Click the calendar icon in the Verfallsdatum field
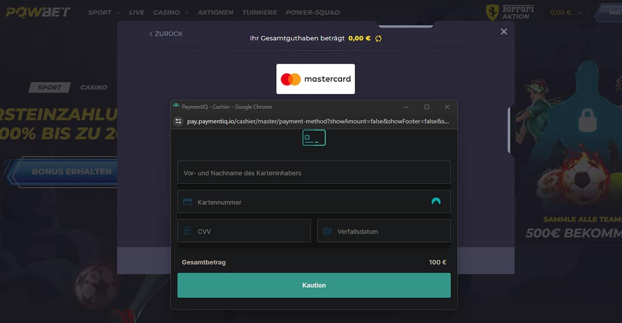The height and width of the screenshot is (323, 622). point(327,231)
